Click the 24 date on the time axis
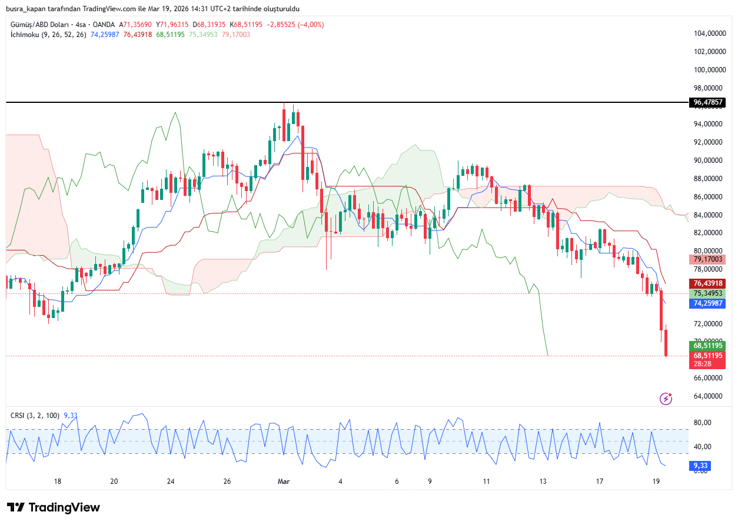 pos(171,481)
